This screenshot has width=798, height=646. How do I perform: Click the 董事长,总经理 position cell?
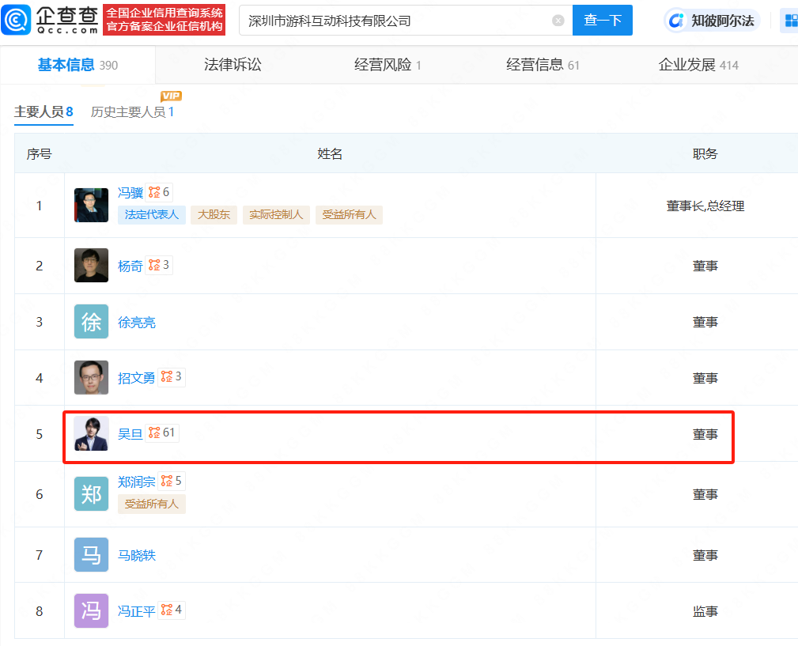pos(705,206)
